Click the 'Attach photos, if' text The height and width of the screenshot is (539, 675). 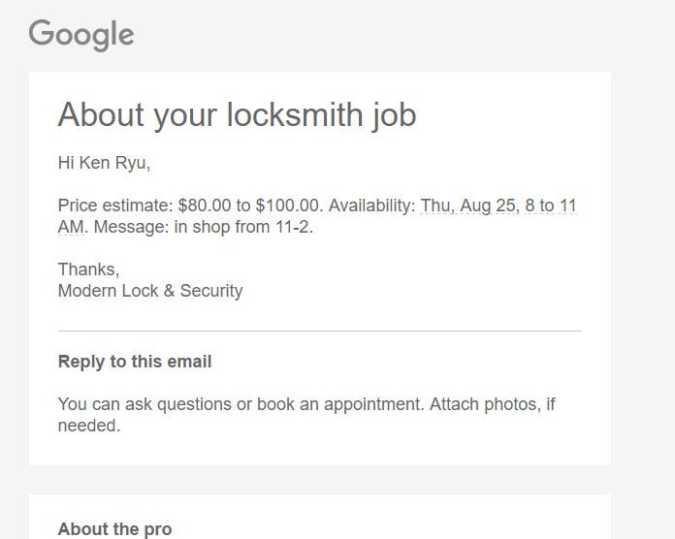(x=493, y=405)
